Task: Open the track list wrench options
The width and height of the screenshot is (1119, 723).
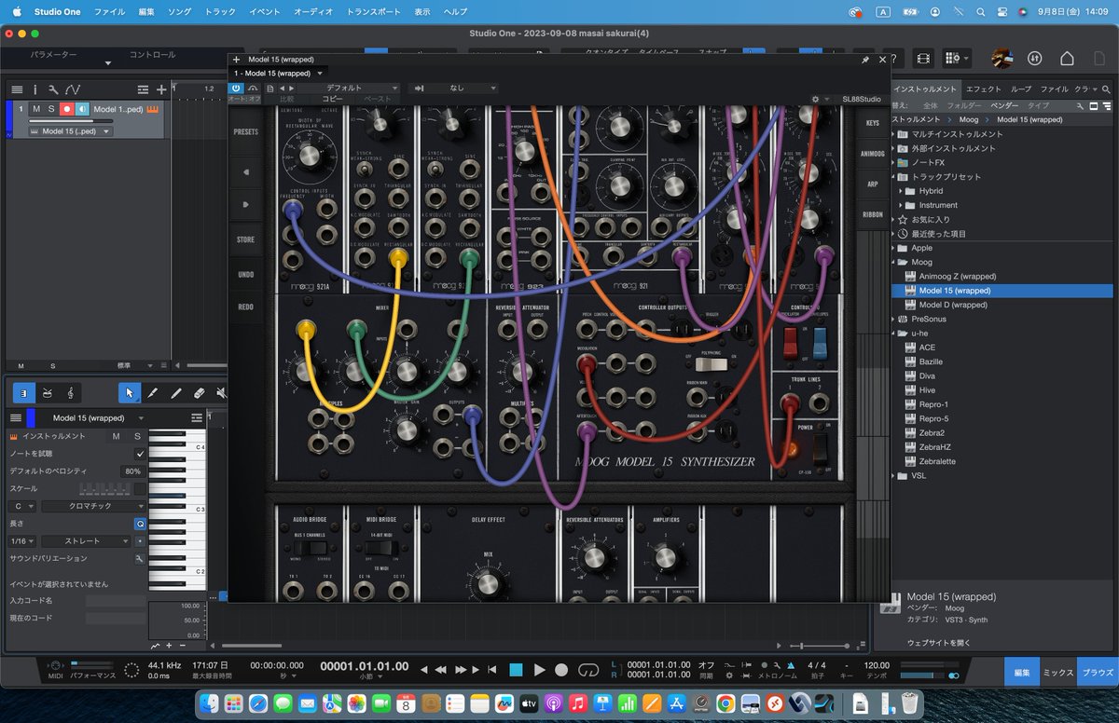Action: tap(53, 89)
